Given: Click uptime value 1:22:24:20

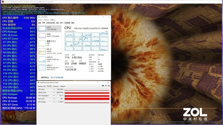Looking at the screenshot, I should (x=70, y=69).
